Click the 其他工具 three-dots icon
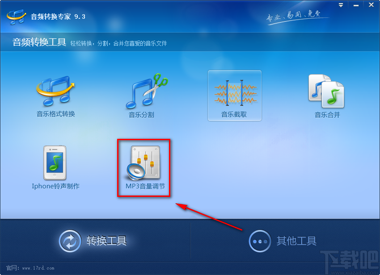The height and width of the screenshot is (275, 380). click(x=260, y=241)
